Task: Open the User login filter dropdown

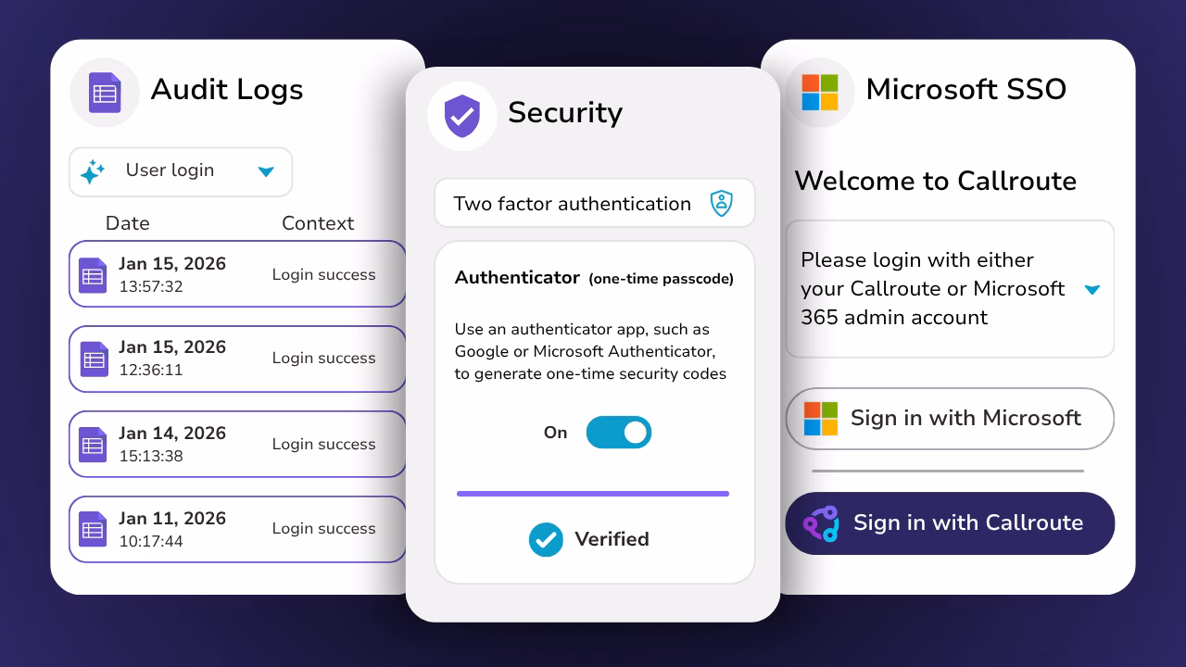Action: point(266,171)
